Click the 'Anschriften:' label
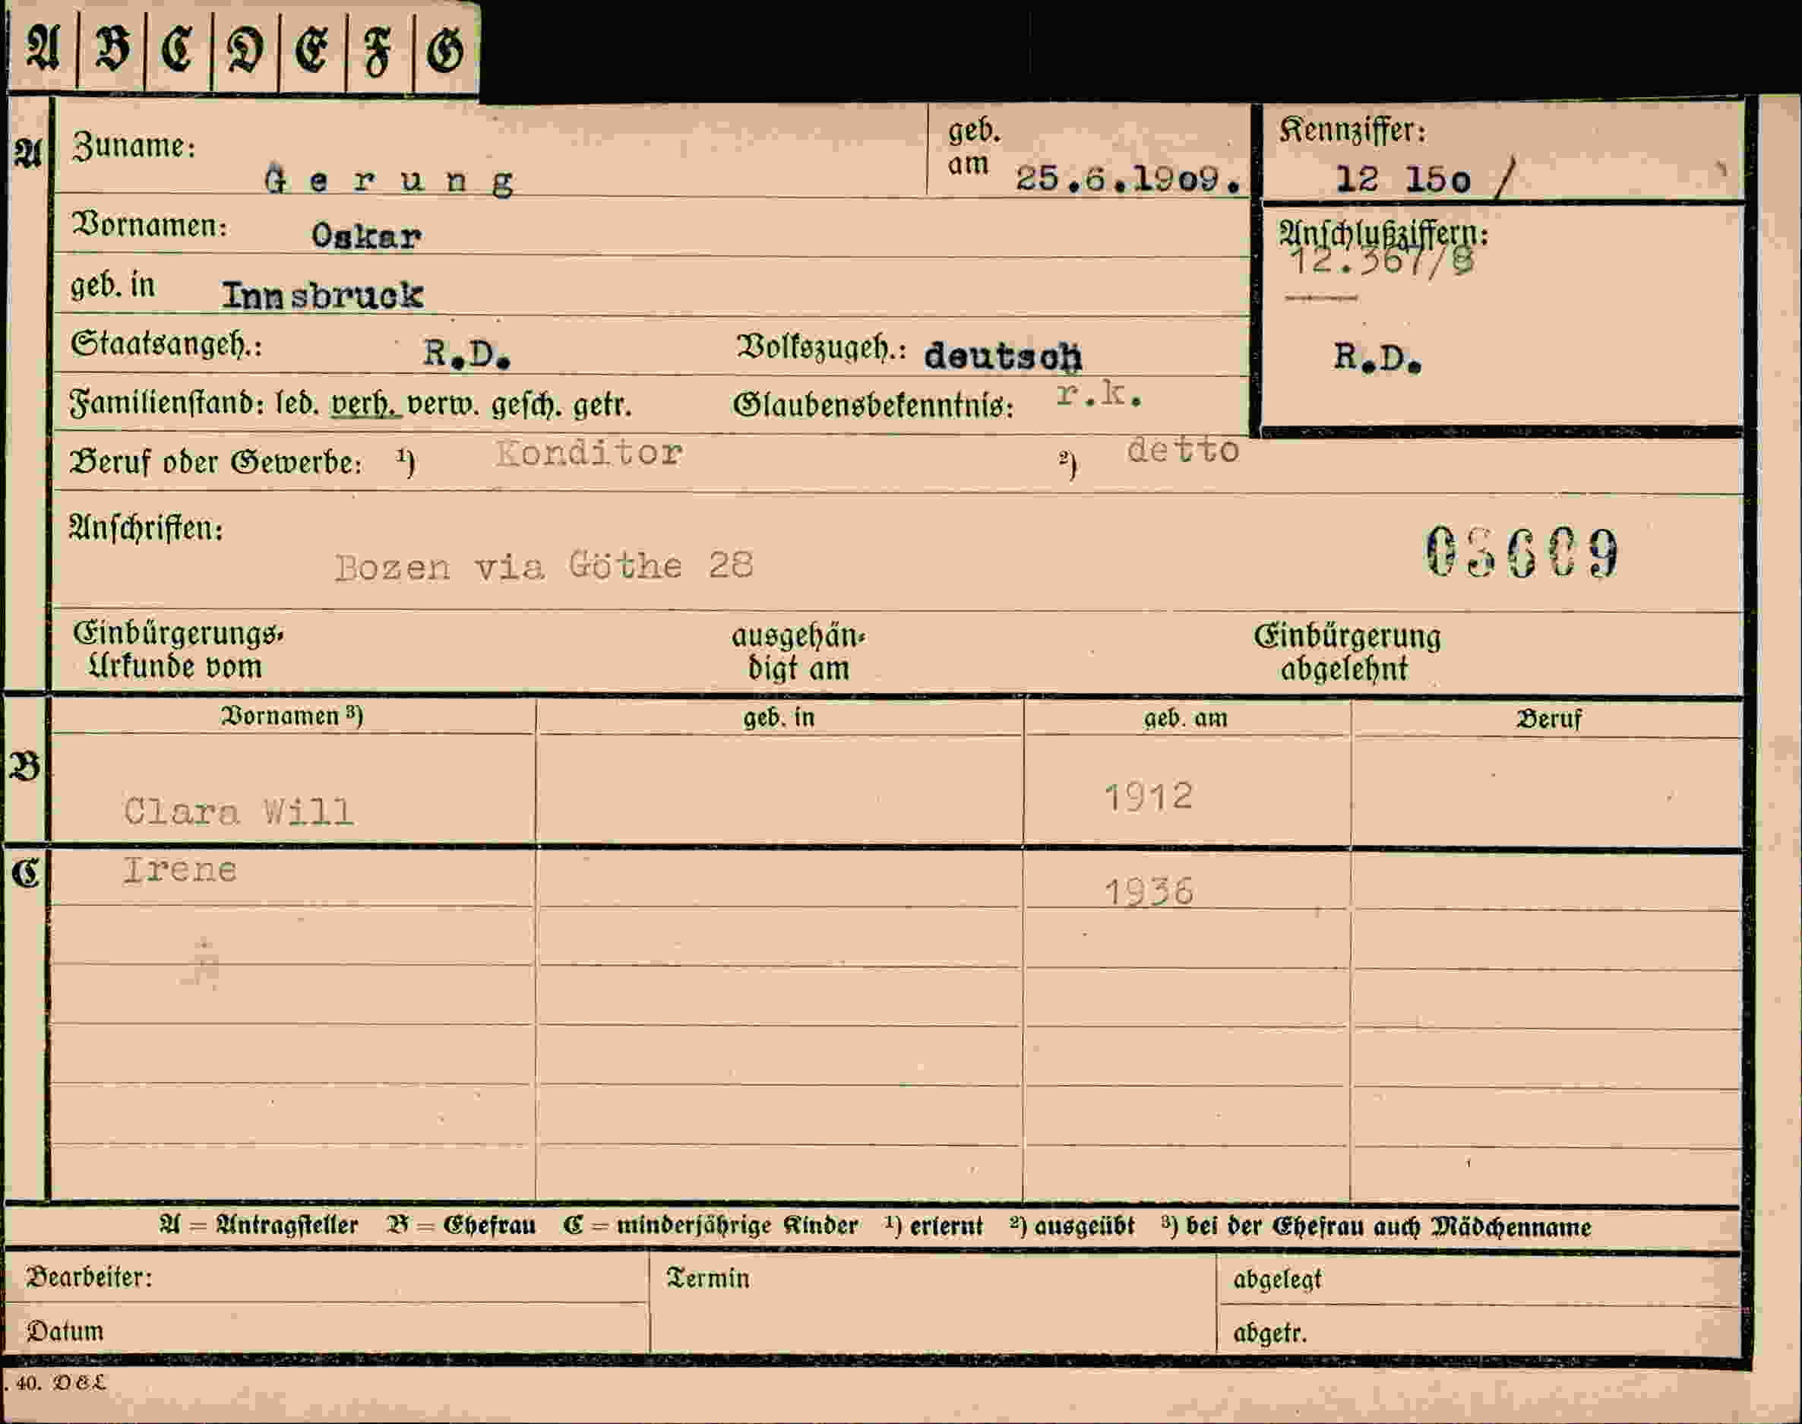This screenshot has height=1424, width=1802. coord(146,528)
